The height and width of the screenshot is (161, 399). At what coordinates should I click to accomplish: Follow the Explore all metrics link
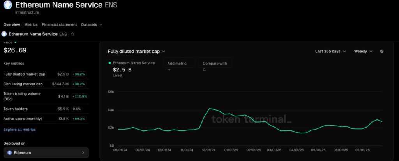(19, 130)
